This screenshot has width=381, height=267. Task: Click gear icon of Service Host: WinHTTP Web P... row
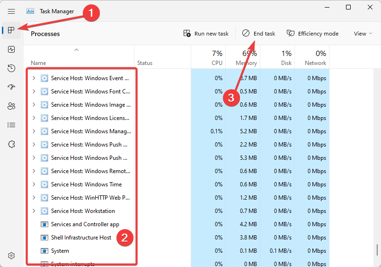(44, 198)
